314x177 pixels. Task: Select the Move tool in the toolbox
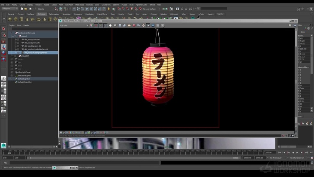click(x=3, y=47)
